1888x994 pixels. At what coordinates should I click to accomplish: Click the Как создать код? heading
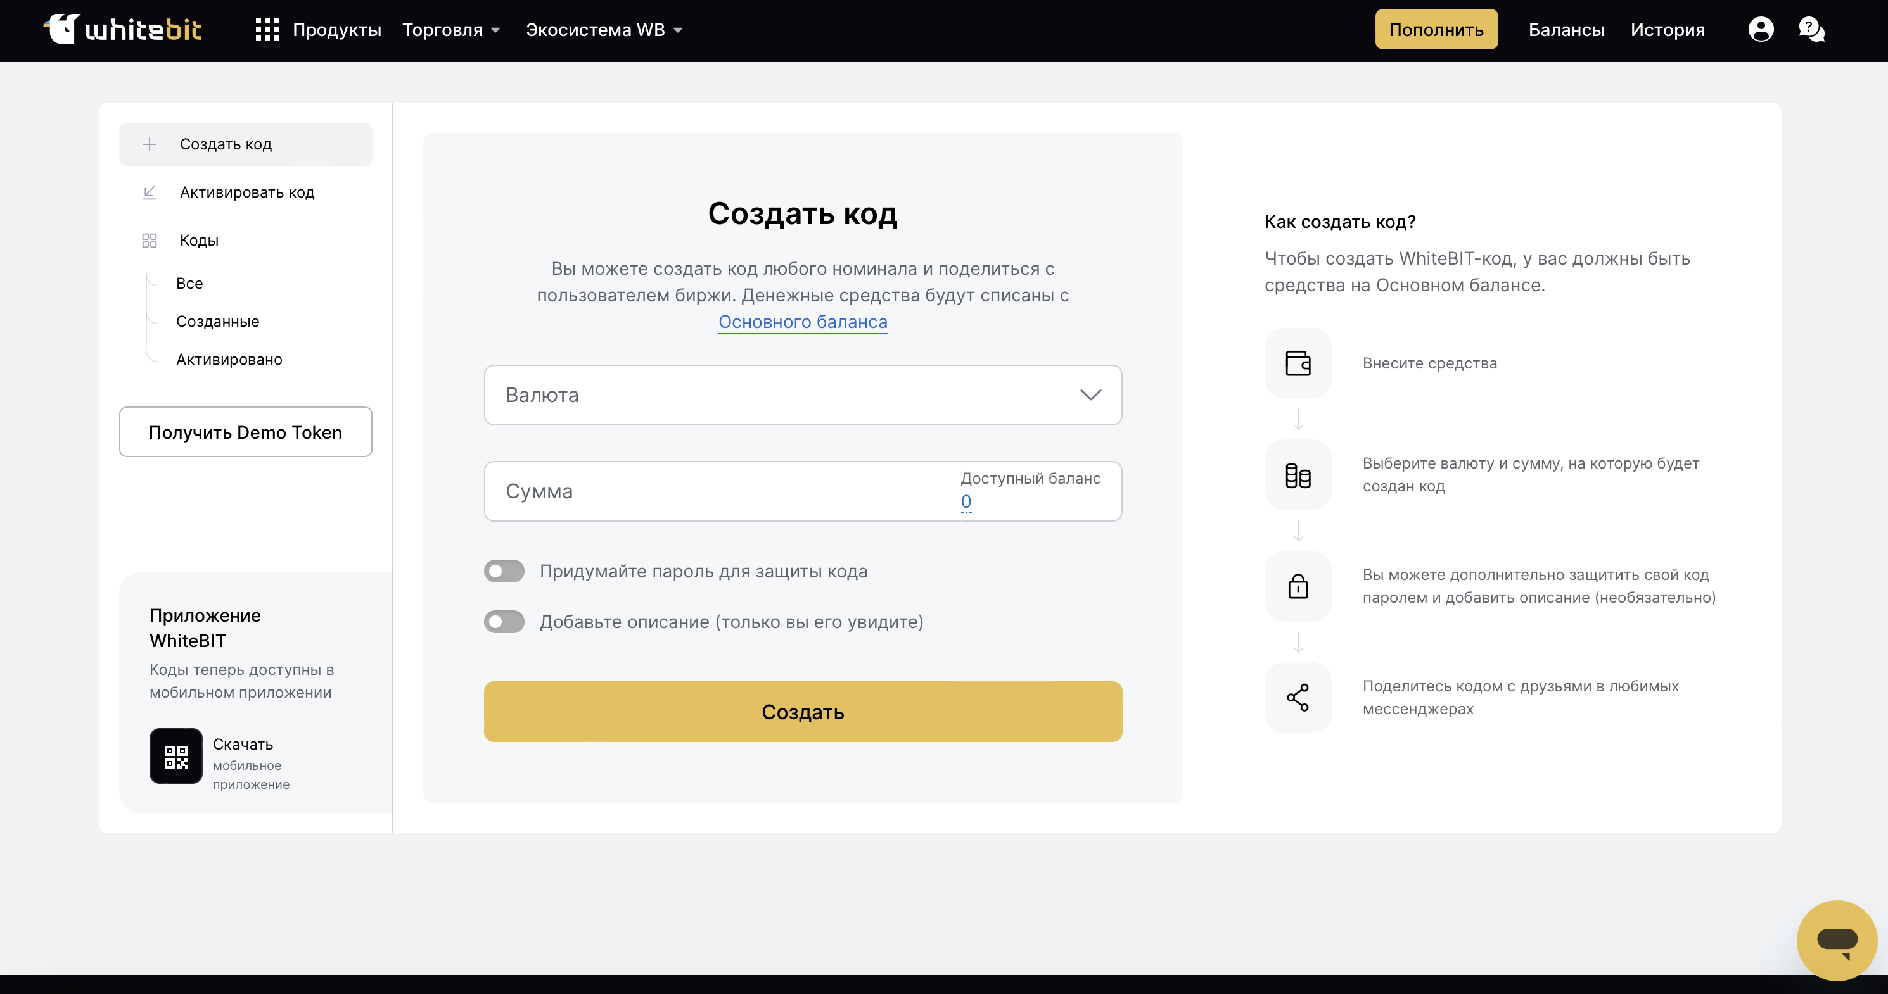point(1340,222)
